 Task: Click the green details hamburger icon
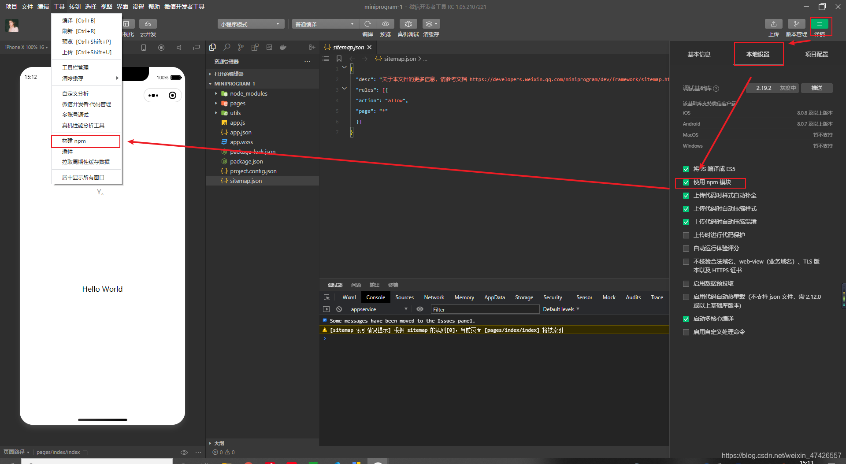click(x=820, y=24)
